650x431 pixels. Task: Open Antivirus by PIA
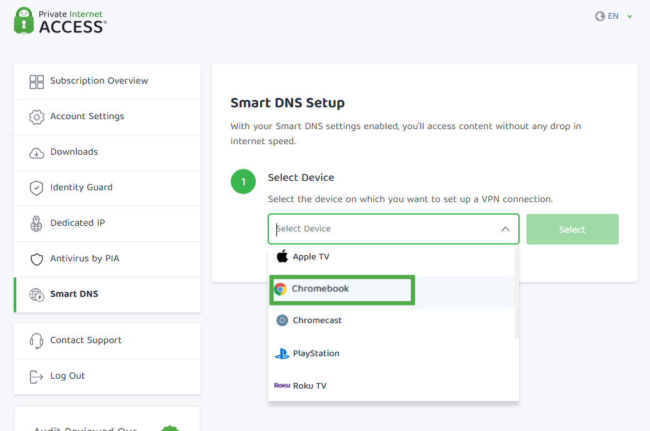107,259
